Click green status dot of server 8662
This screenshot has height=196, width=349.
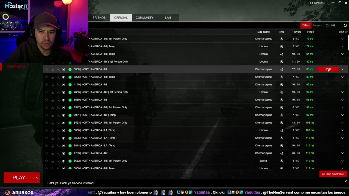click(70, 161)
